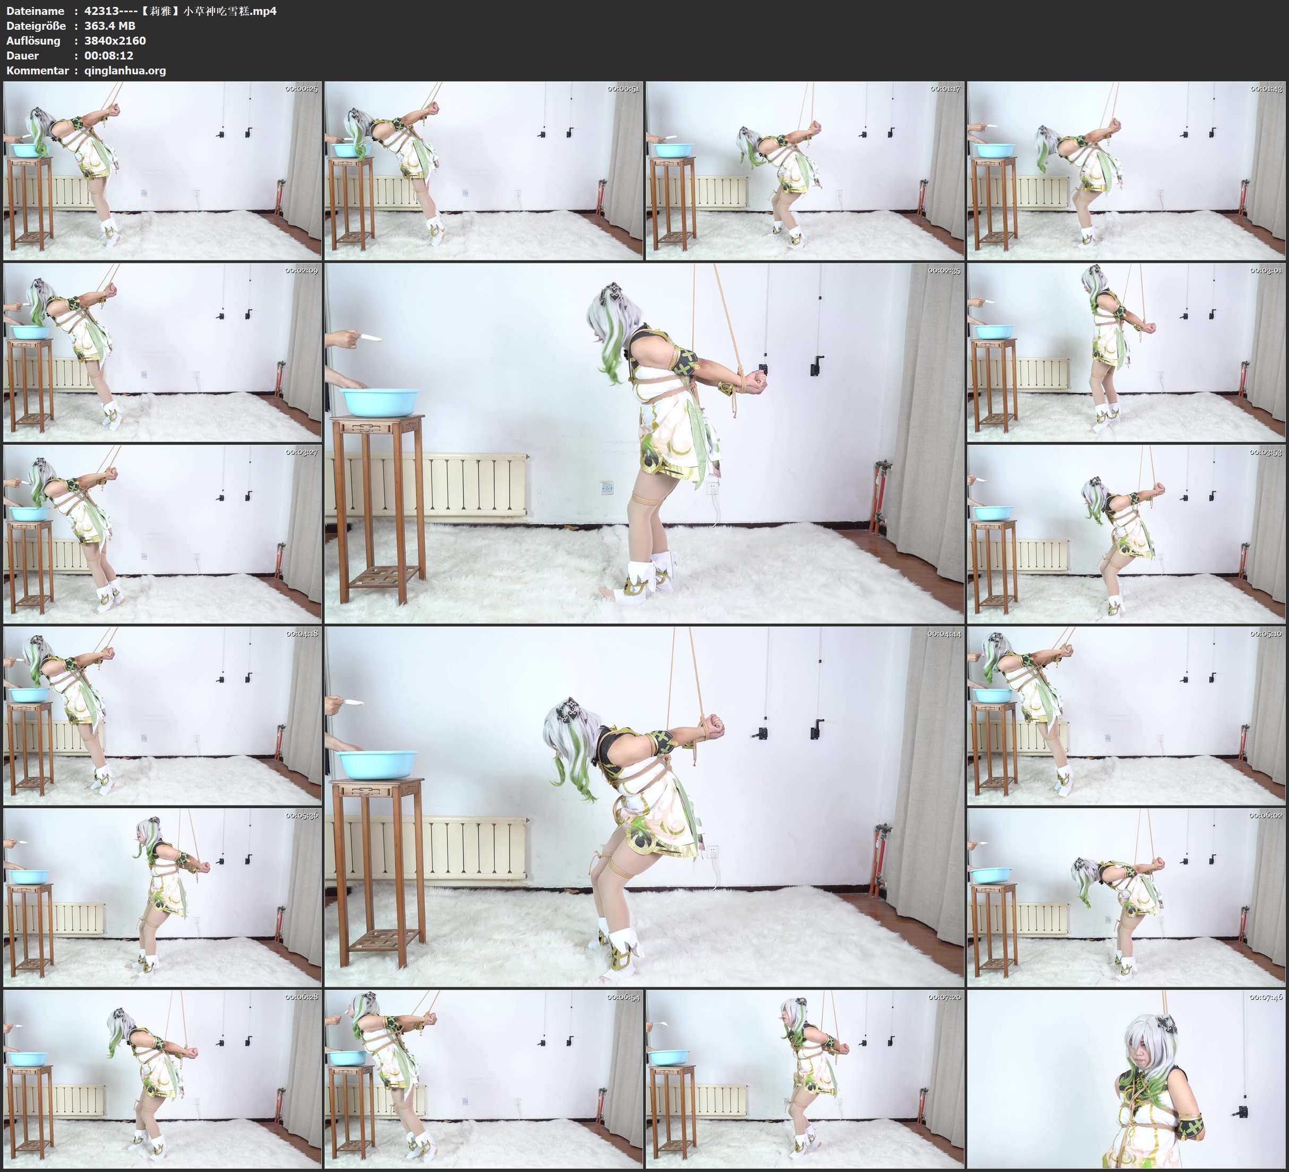Select the 00:01:17 preview frame
This screenshot has height=1172, width=1289.
click(x=804, y=171)
